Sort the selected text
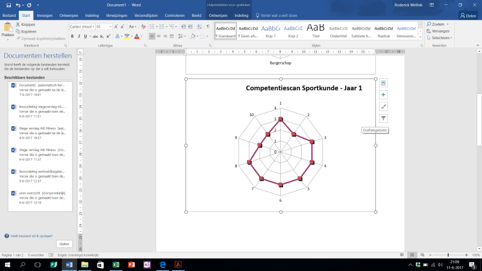The width and height of the screenshot is (482, 271). [x=199, y=26]
